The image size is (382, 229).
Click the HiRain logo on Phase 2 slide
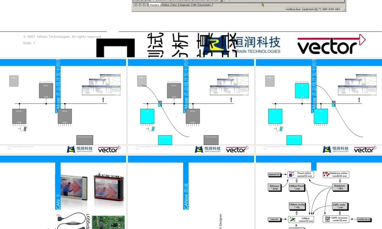pos(208,149)
